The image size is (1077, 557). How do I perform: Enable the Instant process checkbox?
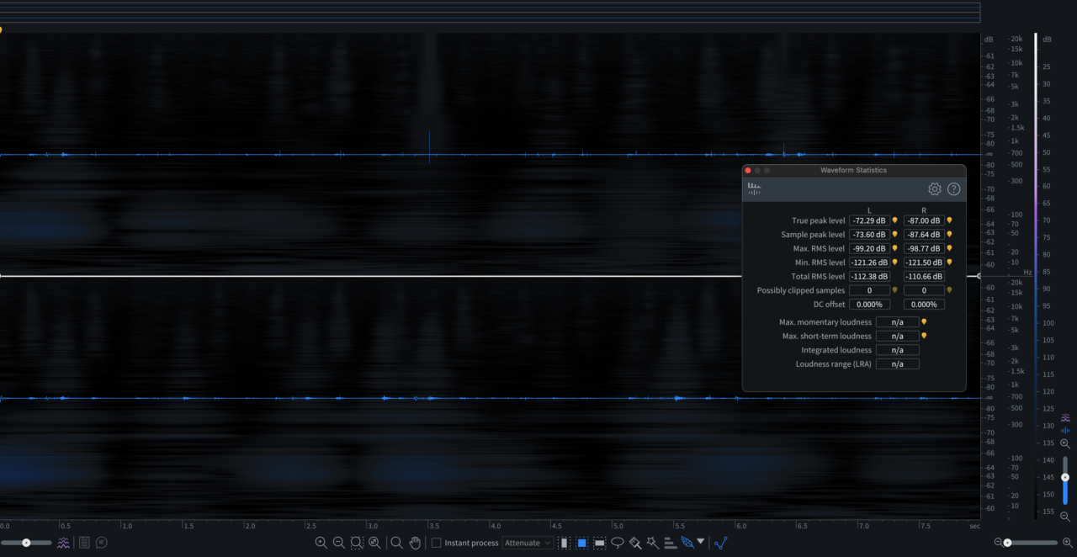pyautogui.click(x=436, y=543)
